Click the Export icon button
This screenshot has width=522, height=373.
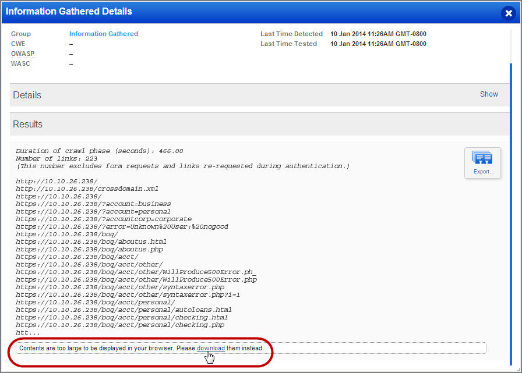(x=482, y=163)
